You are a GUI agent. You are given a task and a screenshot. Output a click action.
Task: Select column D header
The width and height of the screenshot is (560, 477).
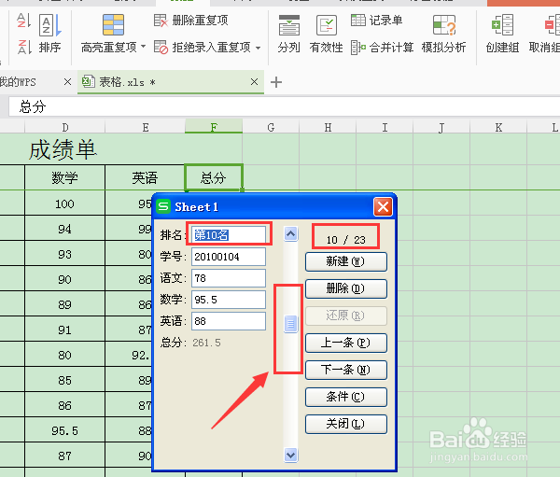[65, 127]
